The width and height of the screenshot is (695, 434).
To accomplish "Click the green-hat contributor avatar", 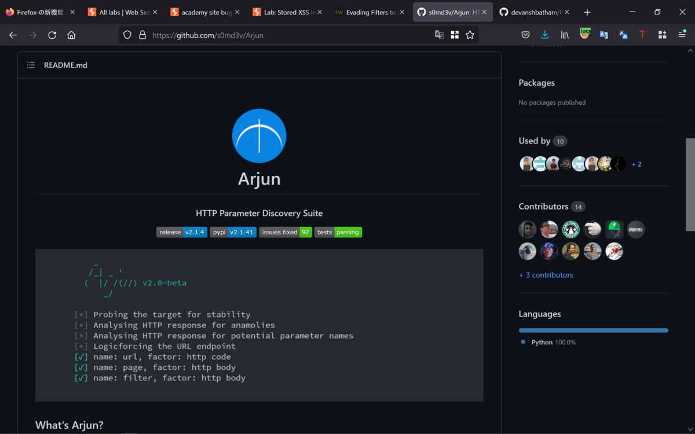I will 614,230.
